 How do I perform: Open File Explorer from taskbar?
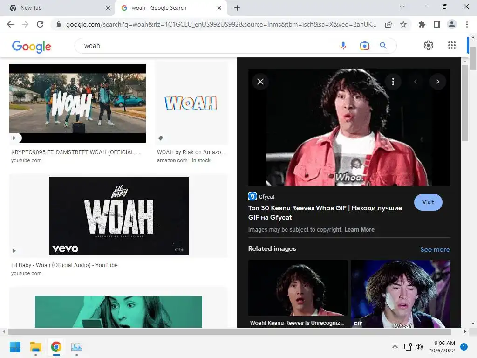(35, 347)
